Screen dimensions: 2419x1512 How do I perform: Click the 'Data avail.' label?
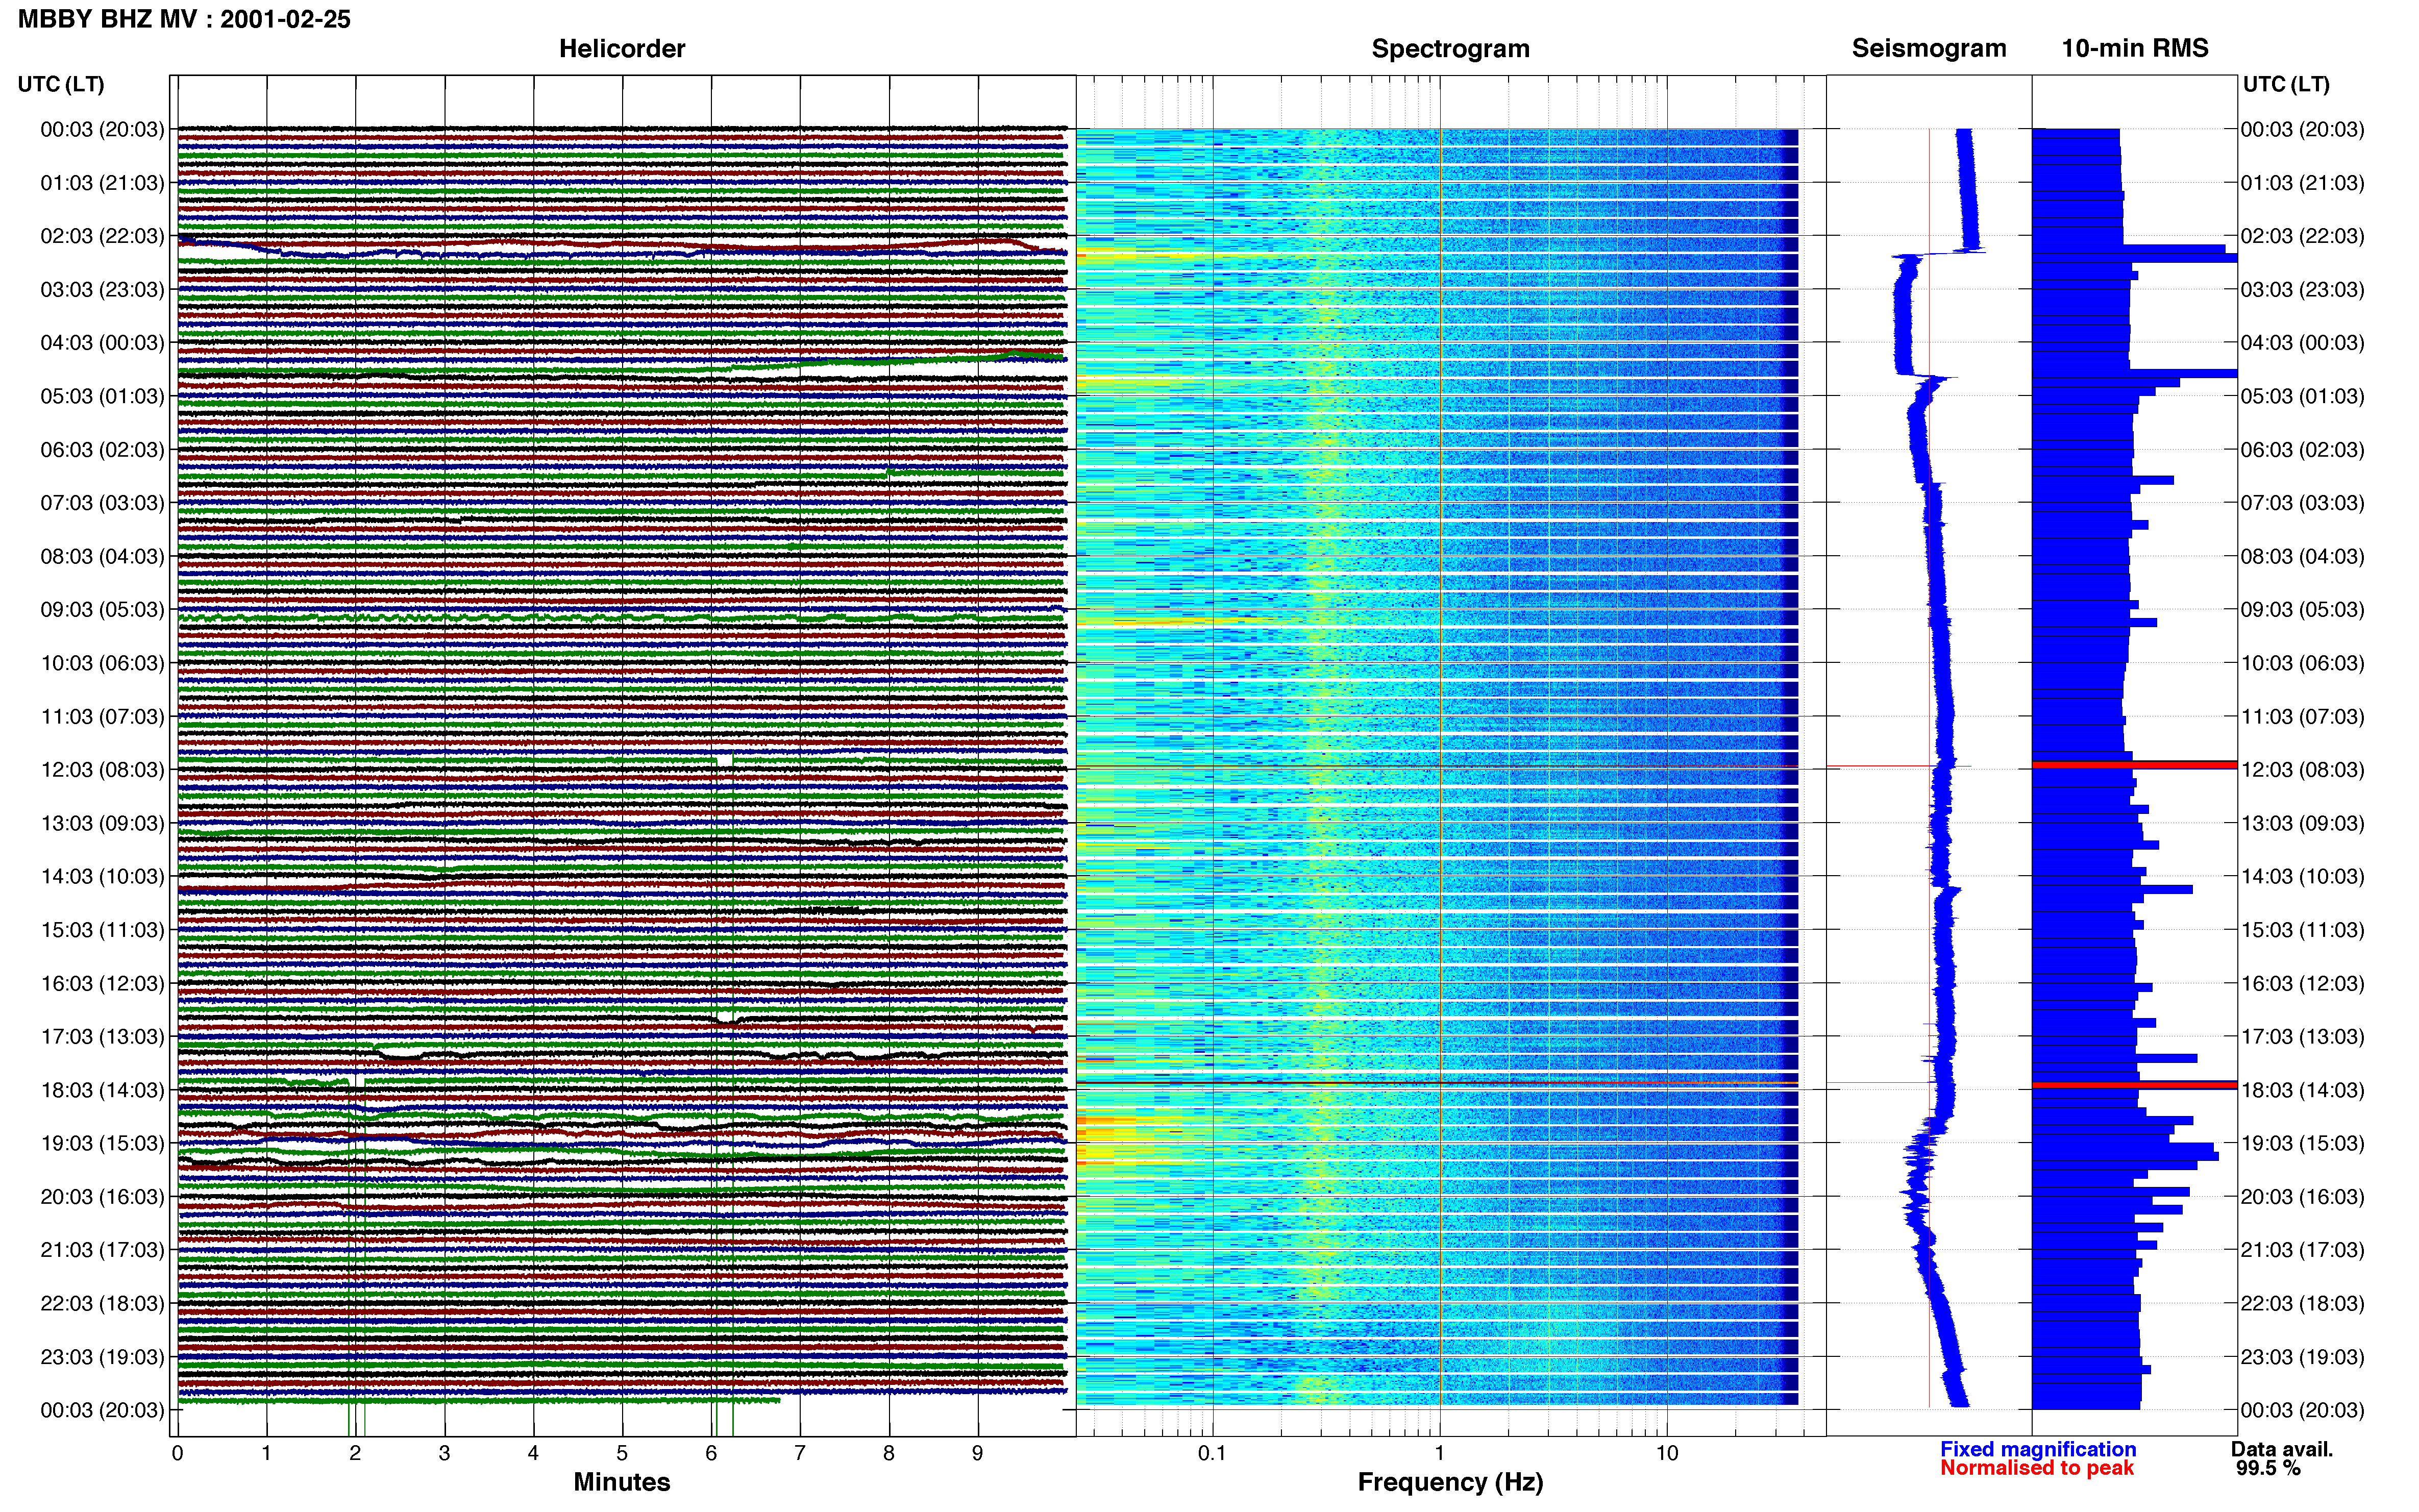(2282, 1449)
